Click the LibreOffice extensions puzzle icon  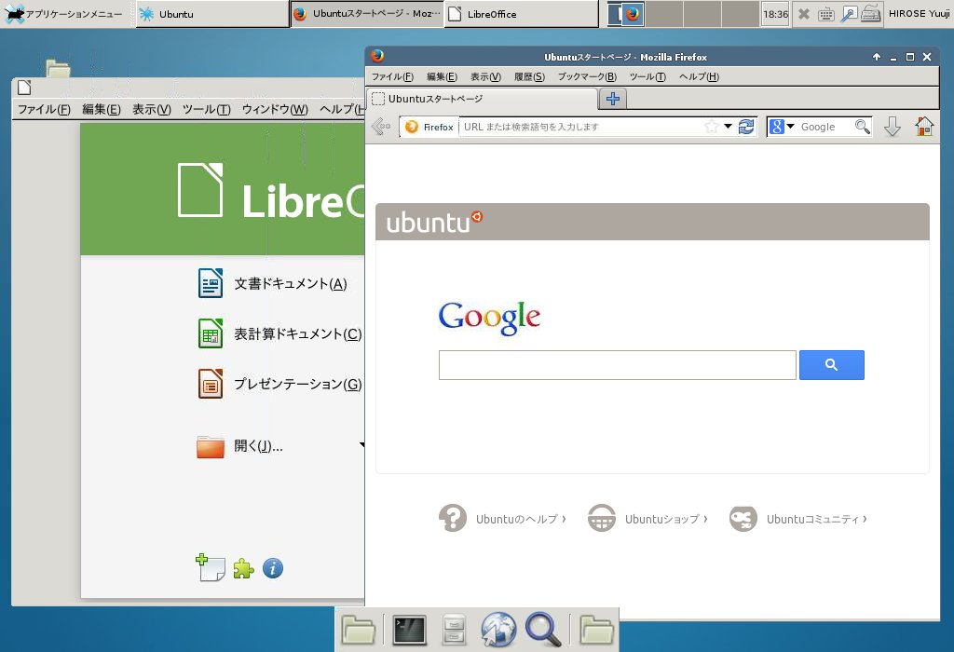click(x=243, y=568)
